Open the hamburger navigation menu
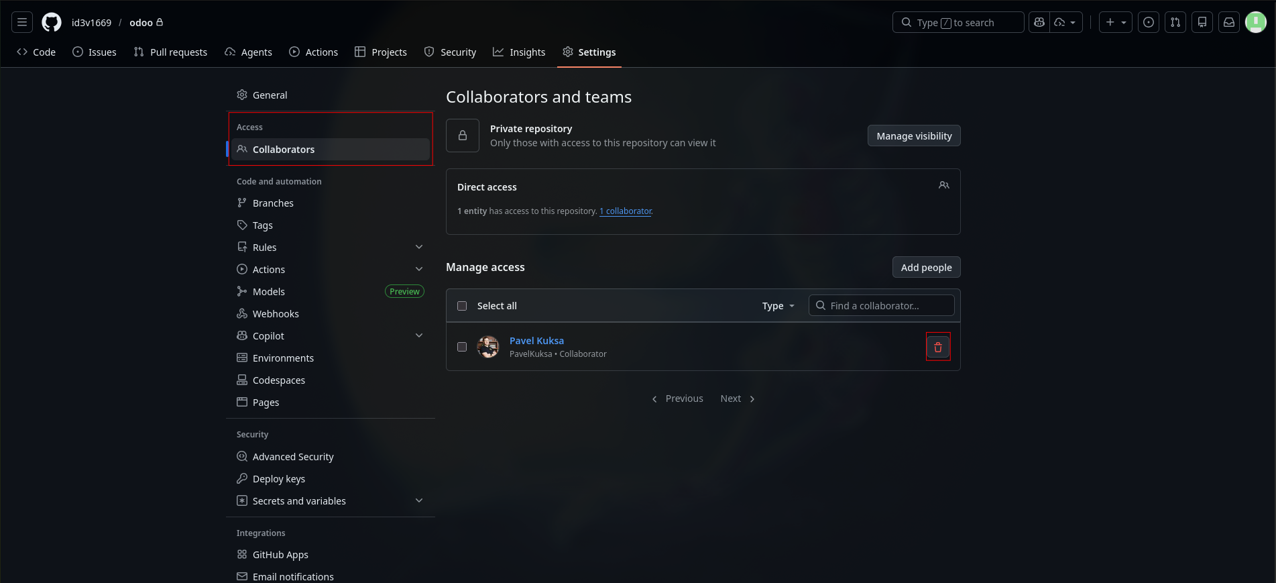 tap(22, 22)
